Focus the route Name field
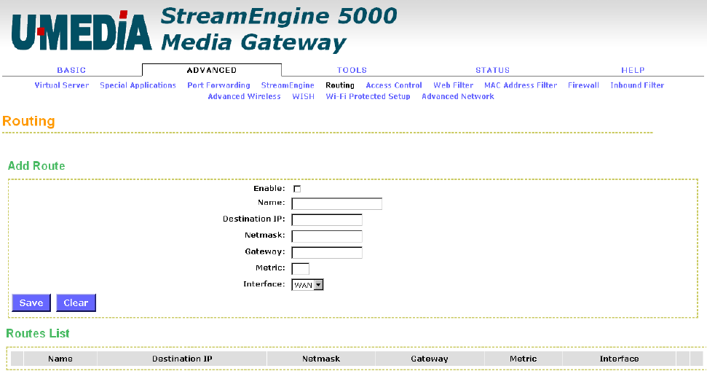The image size is (707, 379). (x=337, y=204)
